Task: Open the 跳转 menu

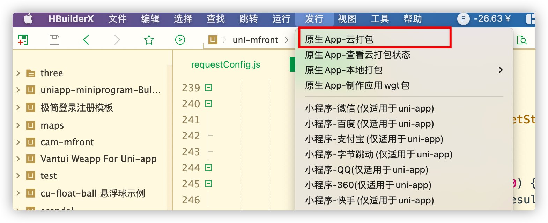Action: click(249, 19)
